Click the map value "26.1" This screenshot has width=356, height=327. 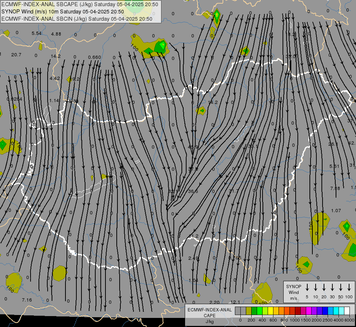(x=333, y=144)
